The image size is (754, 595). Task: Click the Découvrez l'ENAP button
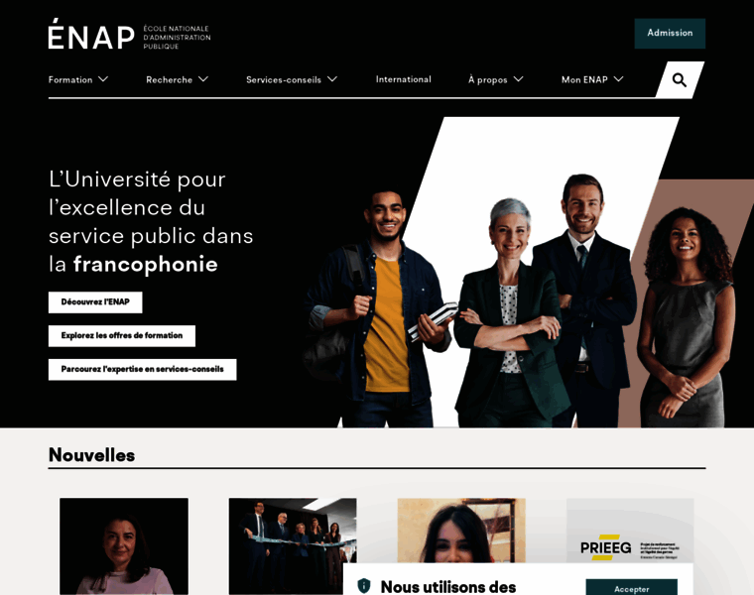click(x=95, y=302)
